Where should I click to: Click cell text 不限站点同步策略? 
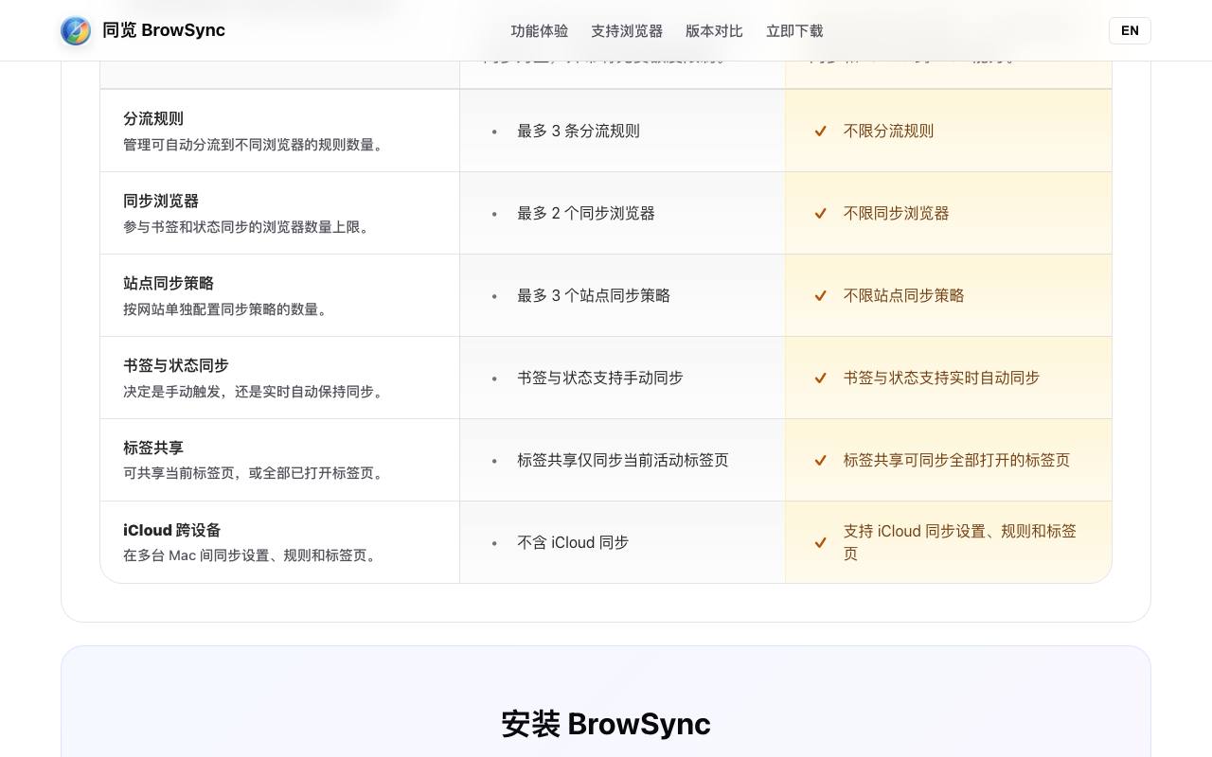coord(903,295)
